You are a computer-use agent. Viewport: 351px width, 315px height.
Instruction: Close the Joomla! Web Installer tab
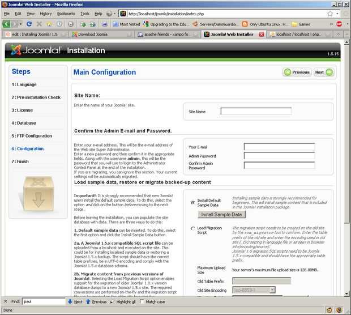261,35
